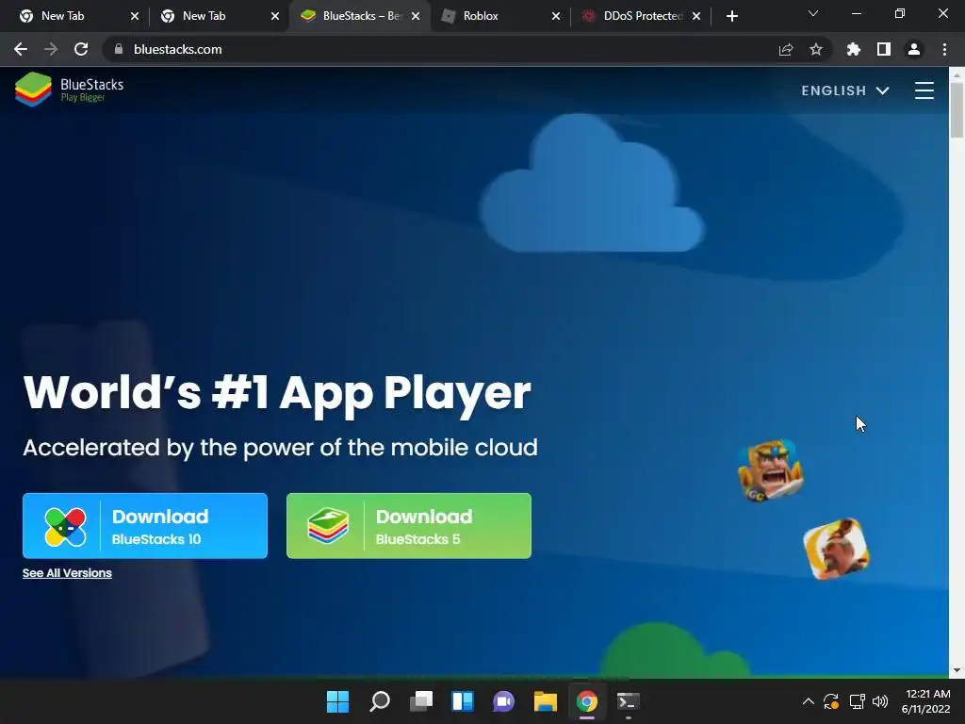
Task: Expand the tab search chevron
Action: 813,13
